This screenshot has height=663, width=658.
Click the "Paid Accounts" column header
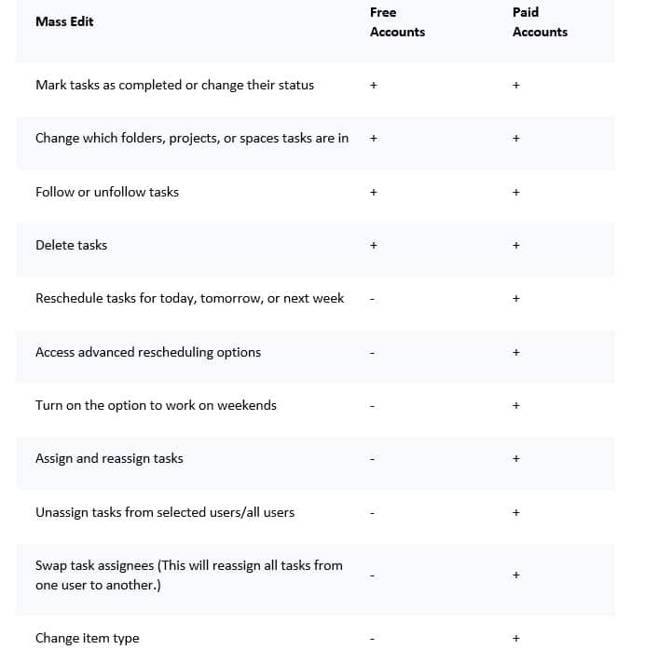tap(540, 22)
